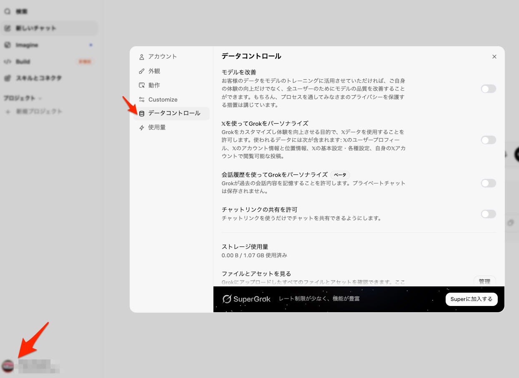The height and width of the screenshot is (378, 519).
Task: Switch to the アカウント settings tab
Action: [171, 57]
